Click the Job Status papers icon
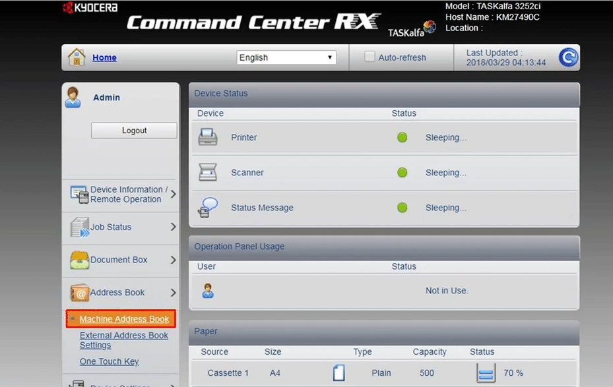613x387 pixels. point(80,227)
